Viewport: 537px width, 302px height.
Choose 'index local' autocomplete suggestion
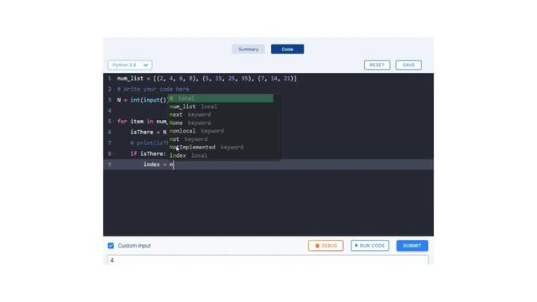(x=221, y=155)
